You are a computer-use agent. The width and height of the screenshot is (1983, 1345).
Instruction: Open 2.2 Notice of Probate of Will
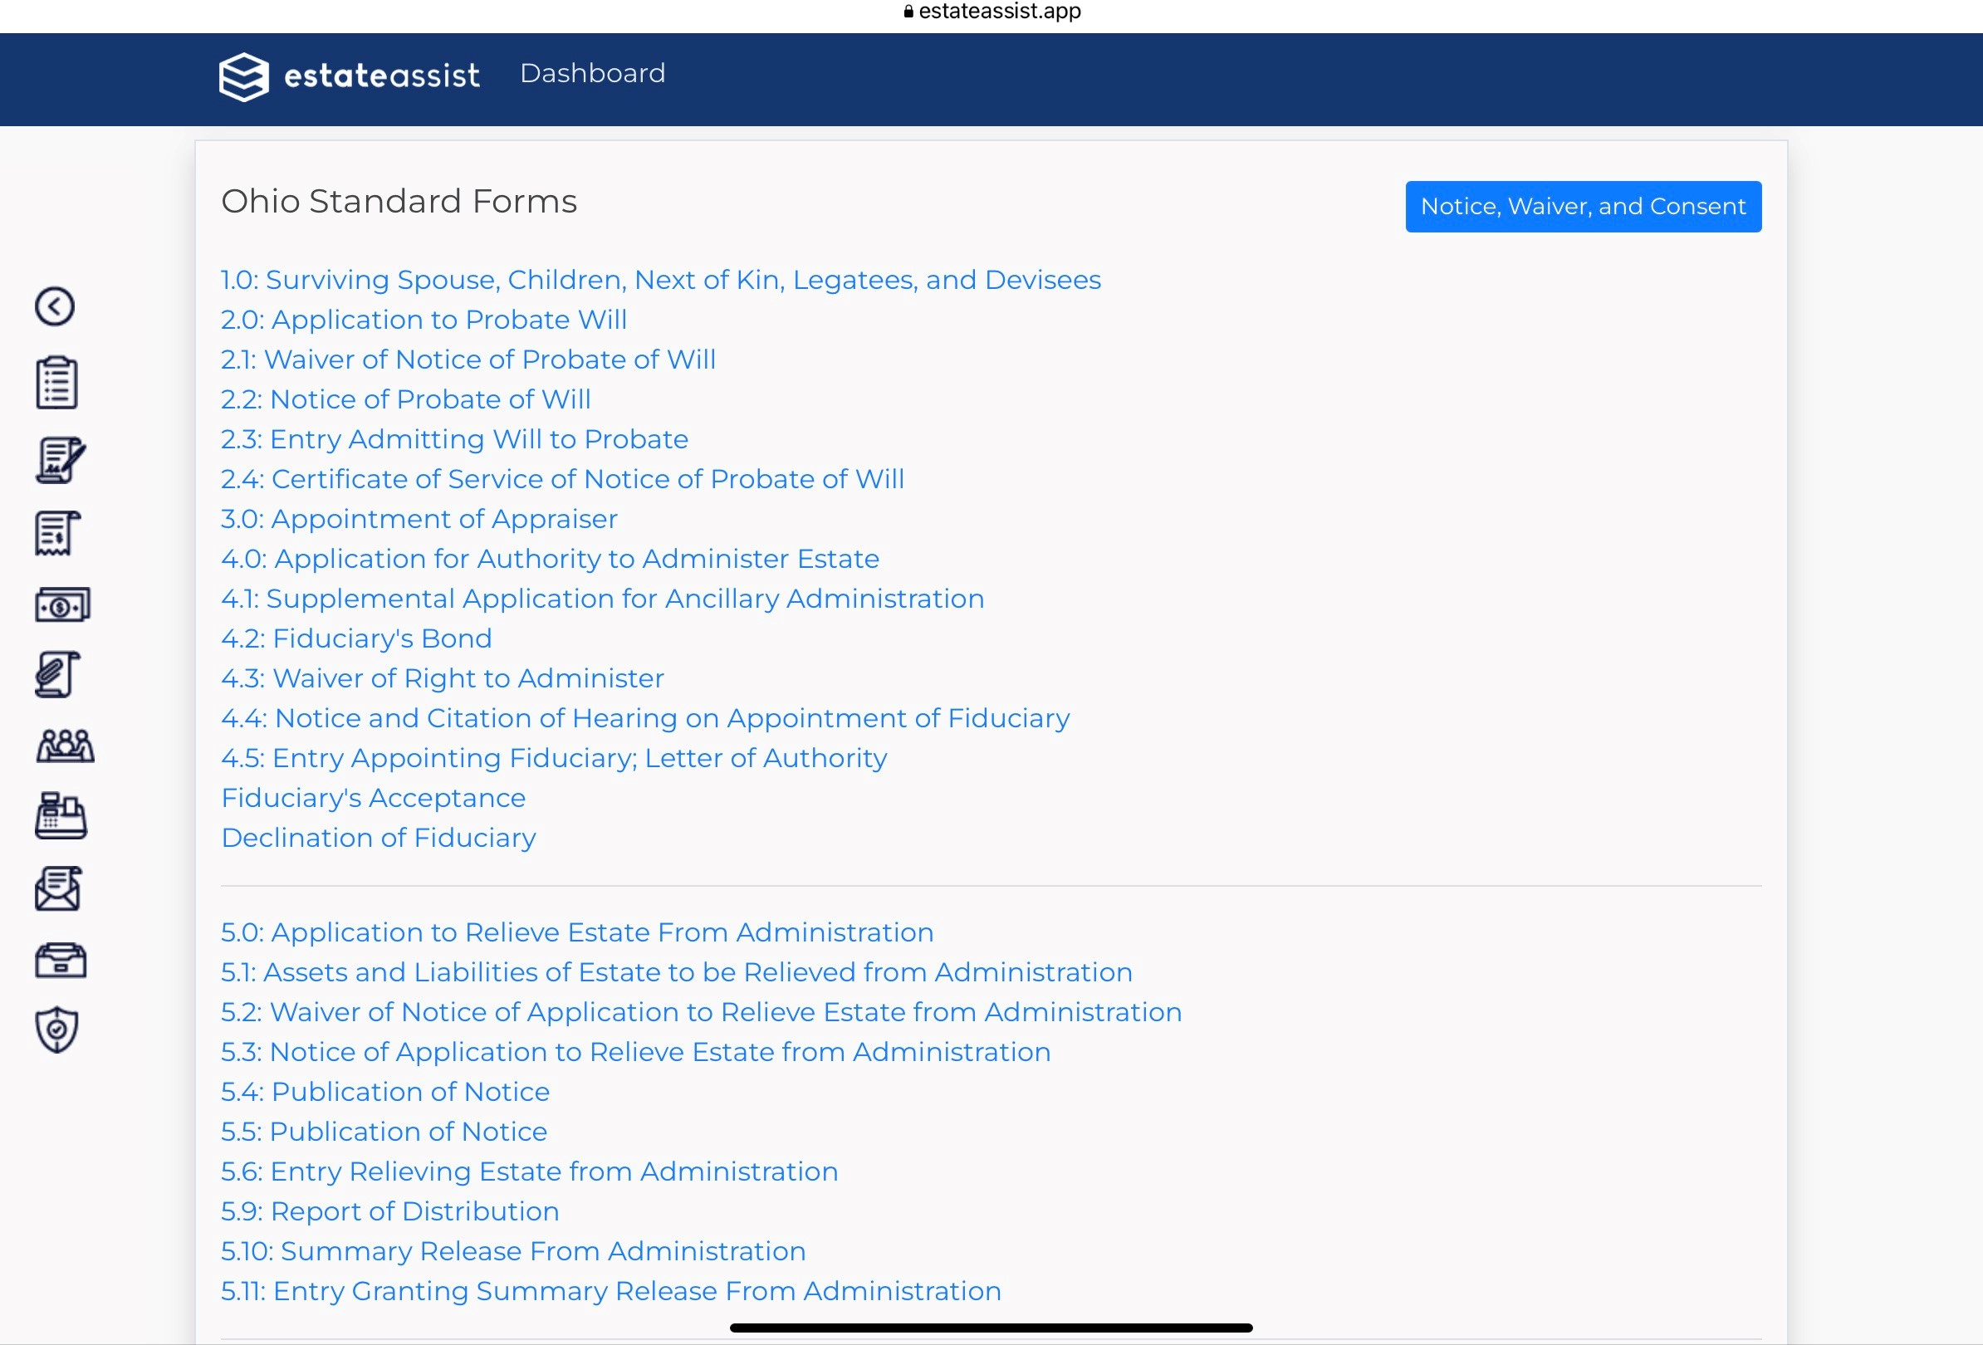point(406,399)
